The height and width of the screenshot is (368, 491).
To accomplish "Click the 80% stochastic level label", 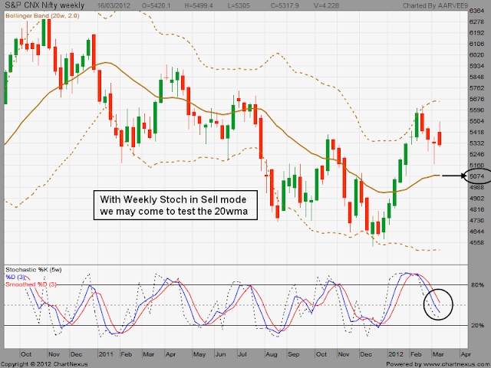I will coord(477,285).
